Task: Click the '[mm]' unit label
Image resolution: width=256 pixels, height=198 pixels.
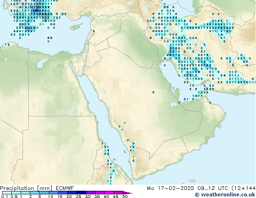Action: (x=44, y=188)
